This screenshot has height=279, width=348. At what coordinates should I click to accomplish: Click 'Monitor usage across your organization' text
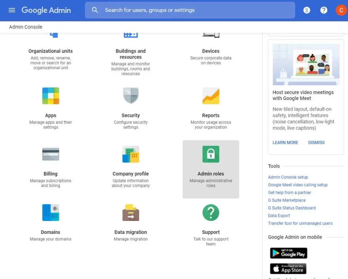tap(211, 124)
